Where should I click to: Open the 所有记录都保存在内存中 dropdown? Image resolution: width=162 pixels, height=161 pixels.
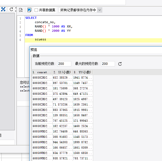point(80,10)
